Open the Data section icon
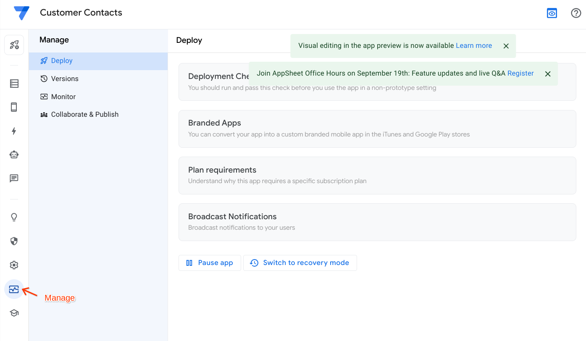Image resolution: width=586 pixels, height=341 pixels. point(14,84)
